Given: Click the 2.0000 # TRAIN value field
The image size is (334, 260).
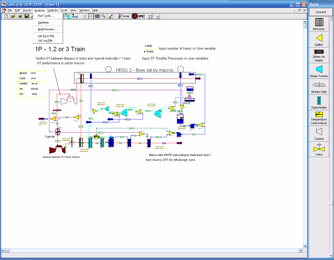Looking at the screenshot, I should pyautogui.click(x=148, y=46).
